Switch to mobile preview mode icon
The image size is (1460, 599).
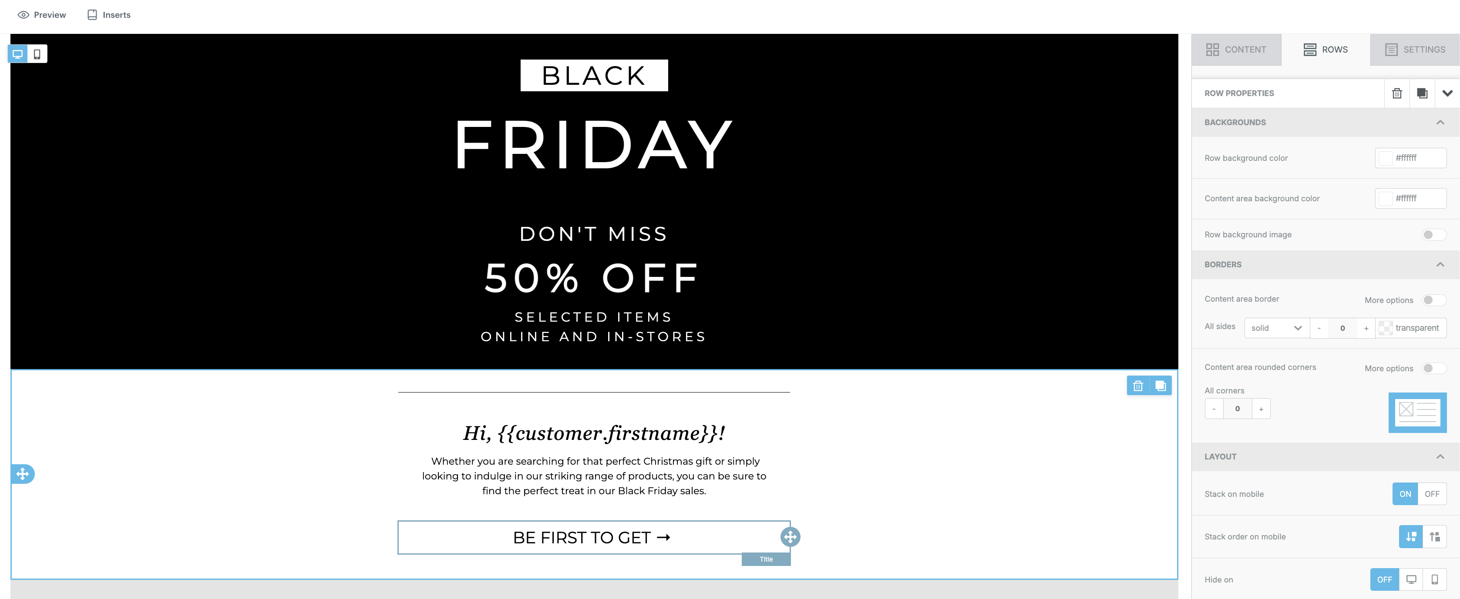pyautogui.click(x=37, y=54)
